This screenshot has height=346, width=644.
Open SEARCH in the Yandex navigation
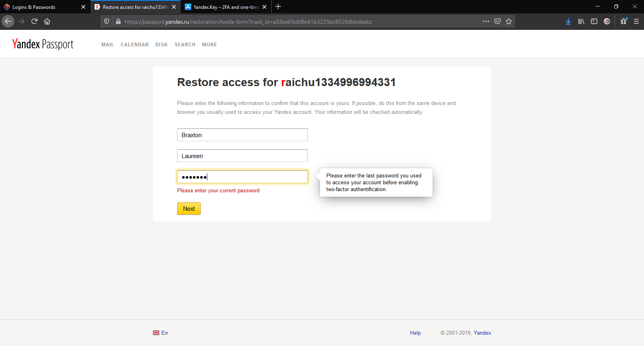point(185,45)
